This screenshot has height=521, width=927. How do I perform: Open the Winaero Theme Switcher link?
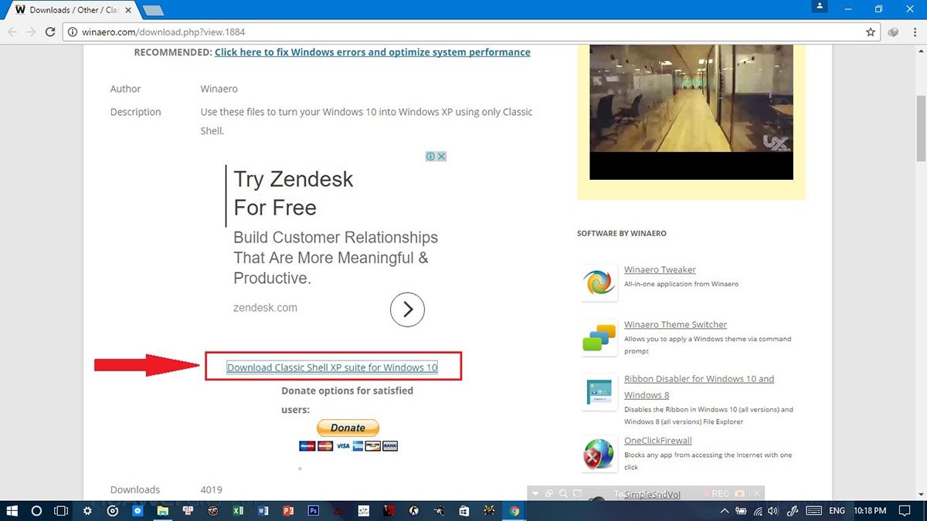pos(675,324)
